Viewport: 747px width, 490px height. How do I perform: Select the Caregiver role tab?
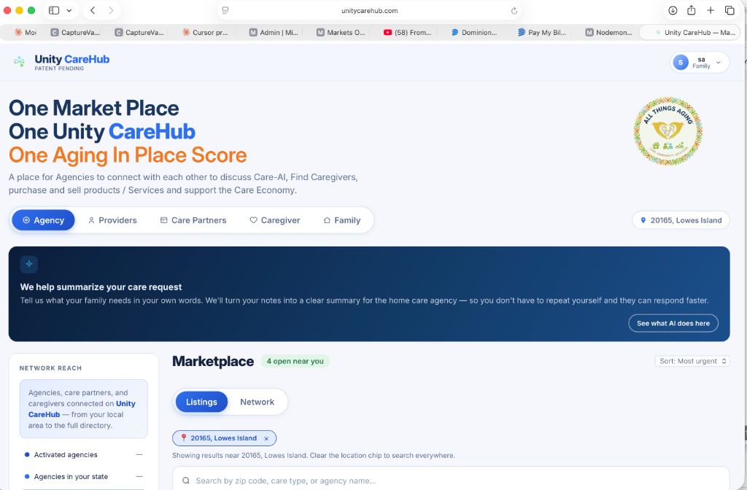click(x=275, y=220)
